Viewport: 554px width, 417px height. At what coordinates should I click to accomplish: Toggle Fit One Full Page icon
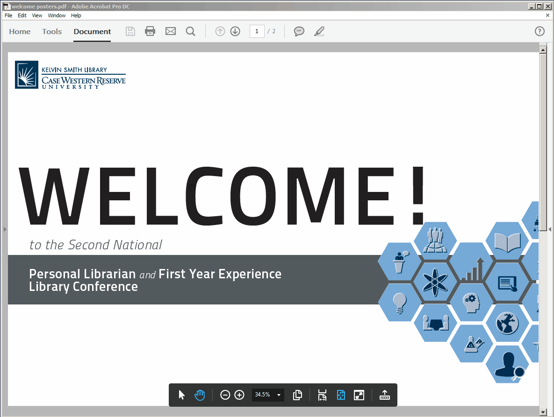click(341, 395)
